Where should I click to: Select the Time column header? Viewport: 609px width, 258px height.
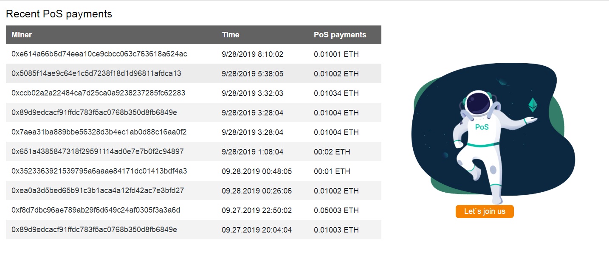(231, 35)
